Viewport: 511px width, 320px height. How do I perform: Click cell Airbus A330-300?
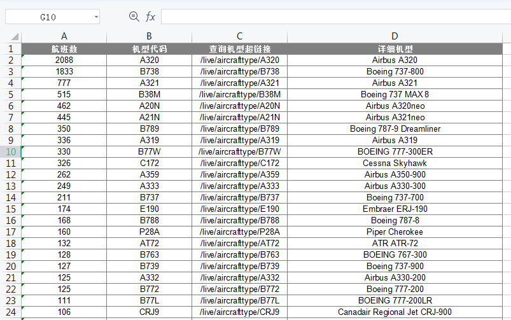point(395,186)
